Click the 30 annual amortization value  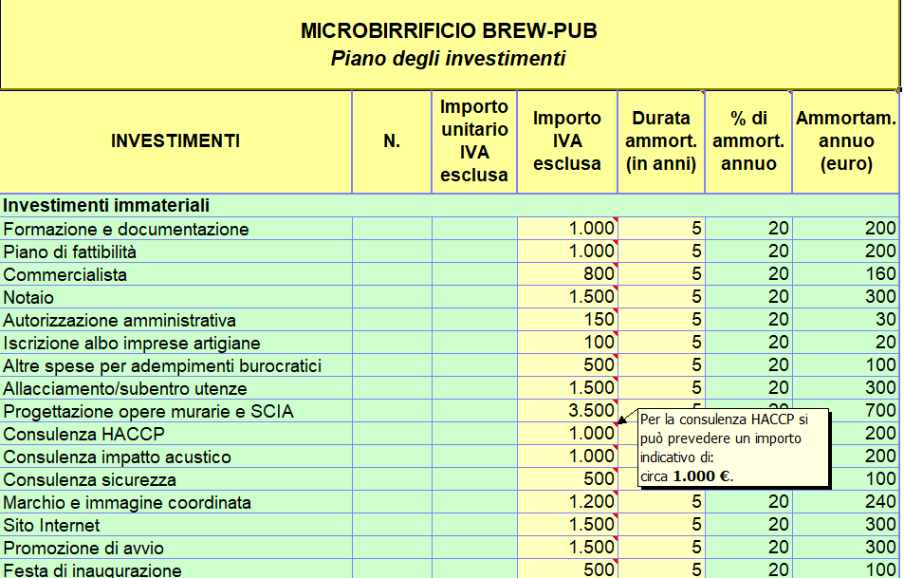click(846, 320)
